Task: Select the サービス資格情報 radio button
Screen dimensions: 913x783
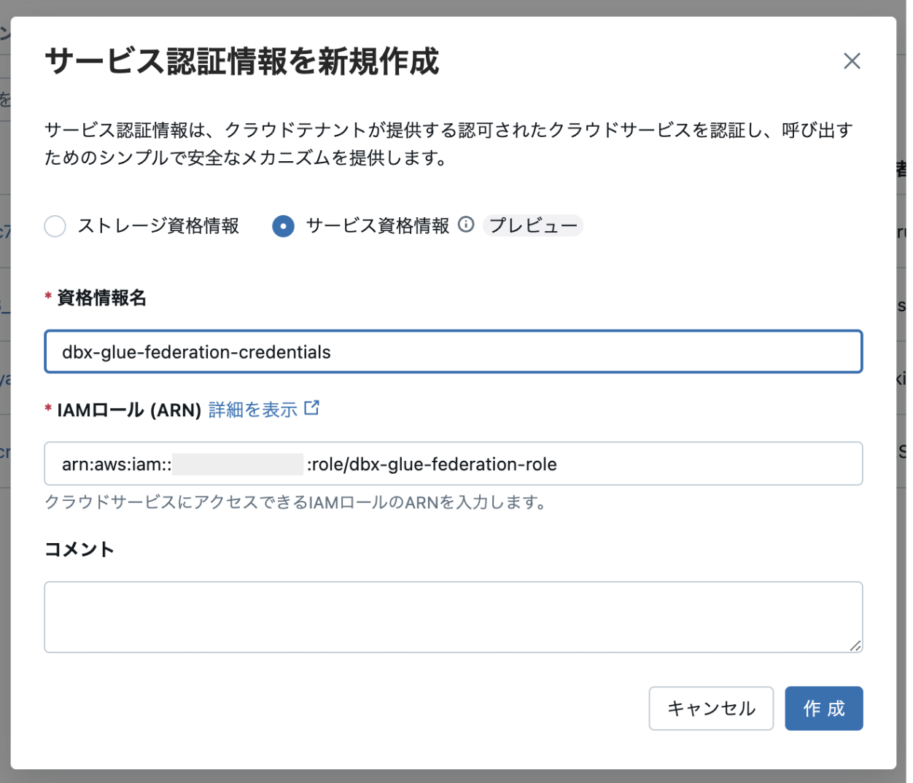Action: [283, 226]
